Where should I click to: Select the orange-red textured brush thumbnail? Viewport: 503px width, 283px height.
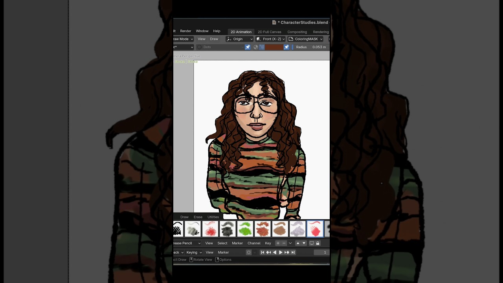click(x=263, y=229)
